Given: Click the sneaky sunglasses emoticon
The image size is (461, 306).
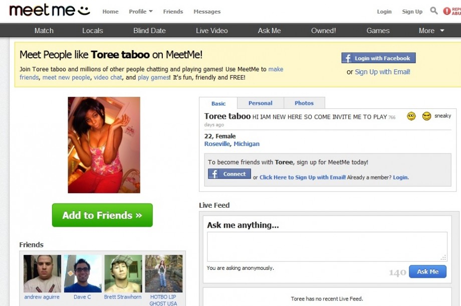Looking at the screenshot, I should coord(426,116).
